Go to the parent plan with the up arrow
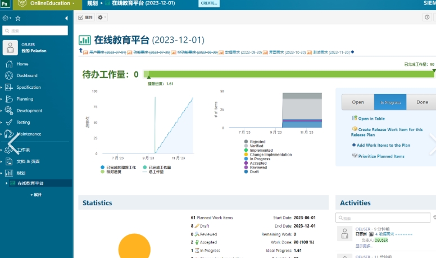Viewport: 436px width, 258px height. 81,51
